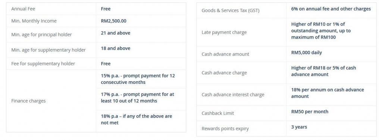
Task: Select the RM2,500.00 minimum income value
Action: tap(113, 21)
